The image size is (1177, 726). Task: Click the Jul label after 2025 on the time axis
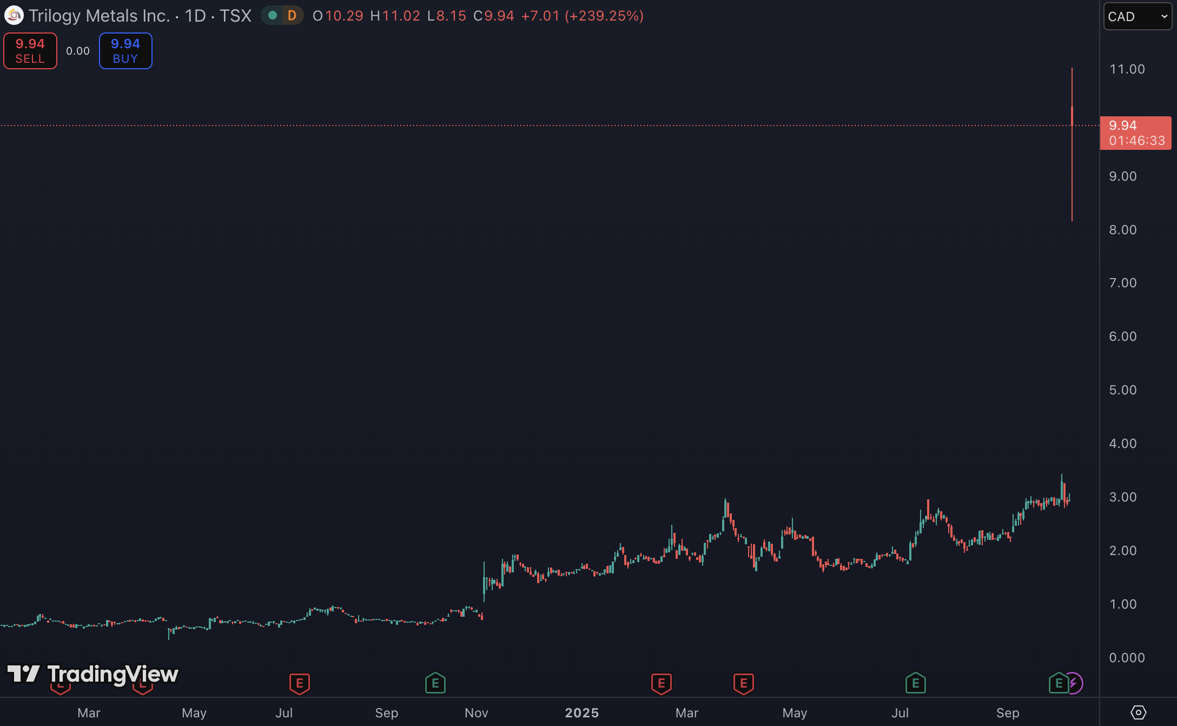pyautogui.click(x=900, y=713)
